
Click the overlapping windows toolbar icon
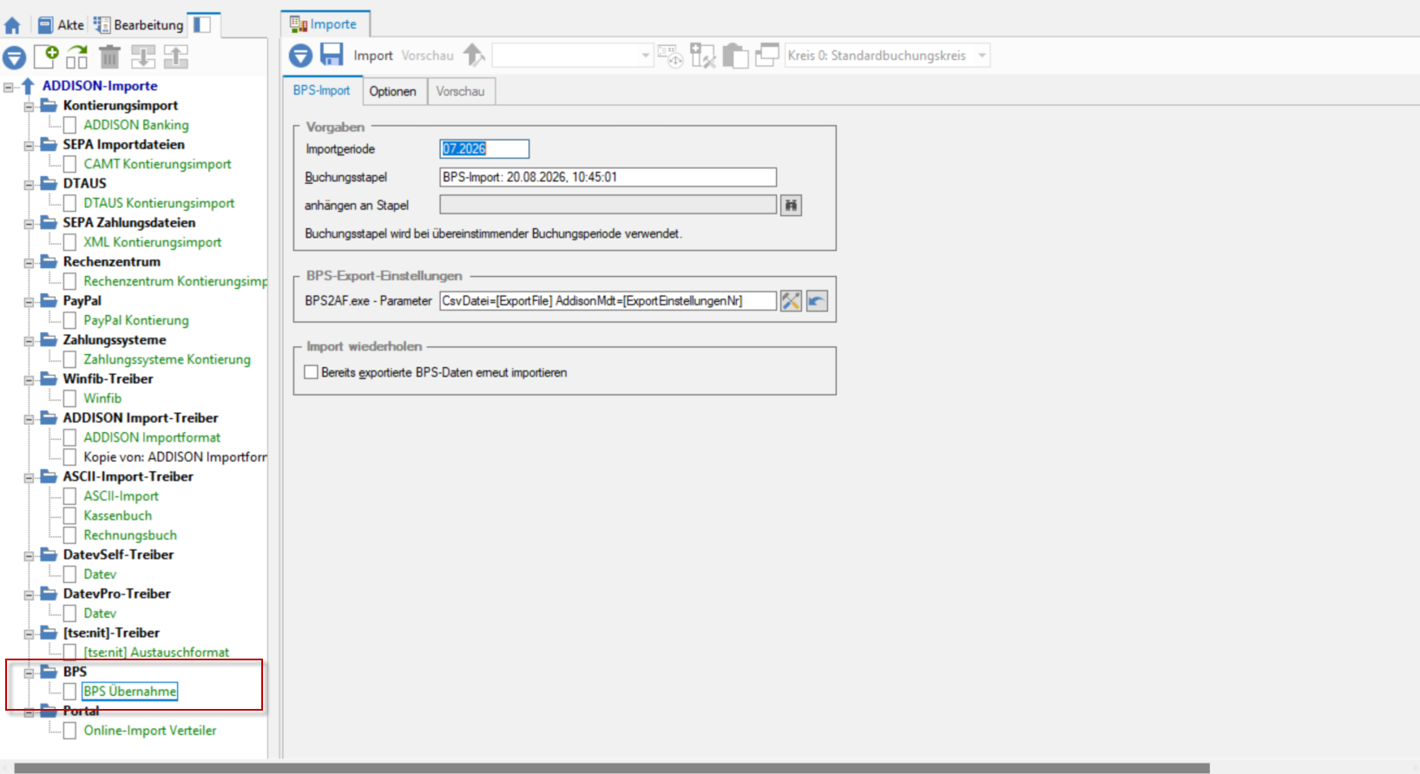[767, 56]
